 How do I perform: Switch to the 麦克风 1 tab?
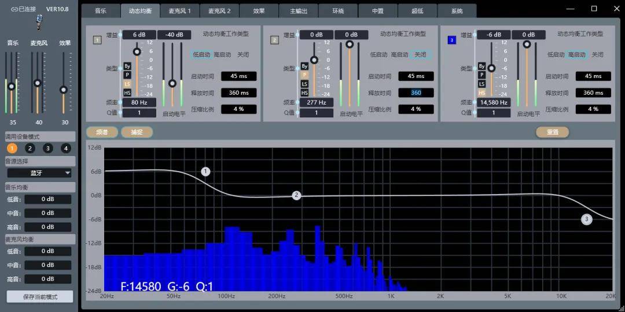coord(179,11)
